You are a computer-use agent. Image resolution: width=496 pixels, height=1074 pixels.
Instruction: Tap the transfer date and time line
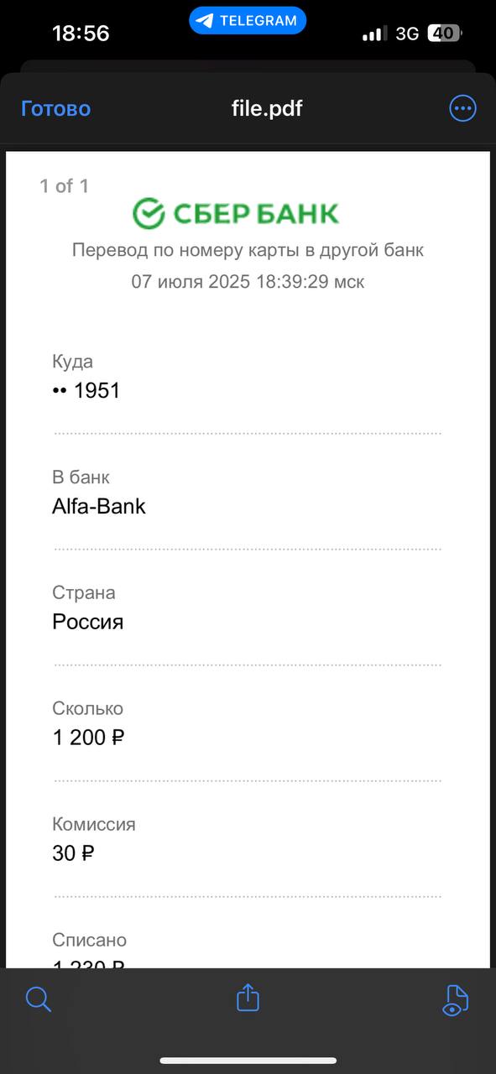(248, 282)
